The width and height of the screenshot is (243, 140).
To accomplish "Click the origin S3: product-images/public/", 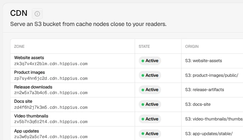I will pos(212,75).
